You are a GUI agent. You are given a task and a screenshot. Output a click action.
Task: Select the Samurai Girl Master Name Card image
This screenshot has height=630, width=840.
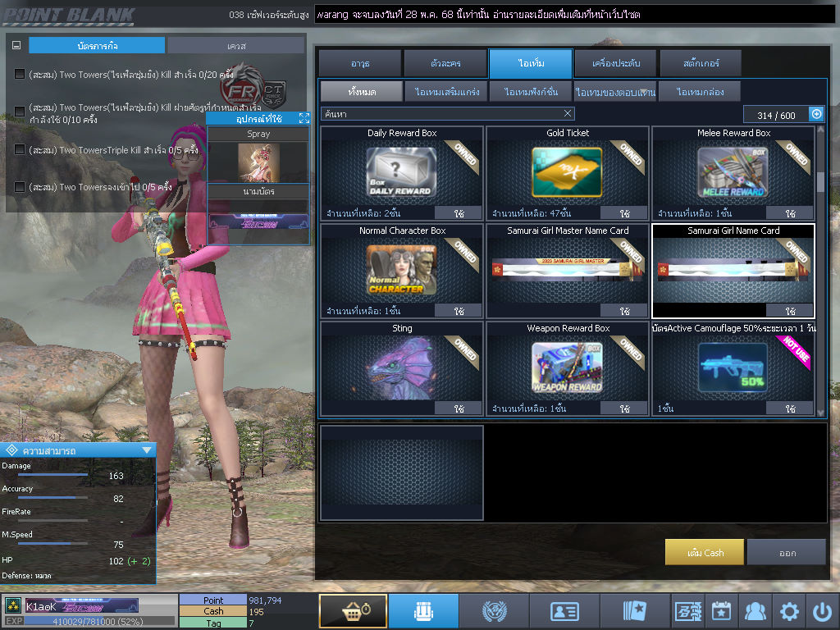tap(568, 269)
